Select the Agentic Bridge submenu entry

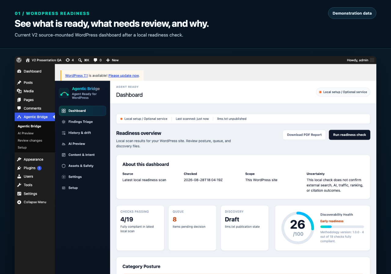(29, 126)
